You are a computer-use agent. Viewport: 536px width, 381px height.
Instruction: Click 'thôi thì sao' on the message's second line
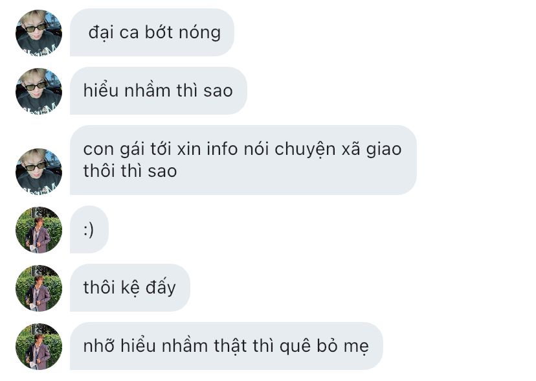click(130, 171)
